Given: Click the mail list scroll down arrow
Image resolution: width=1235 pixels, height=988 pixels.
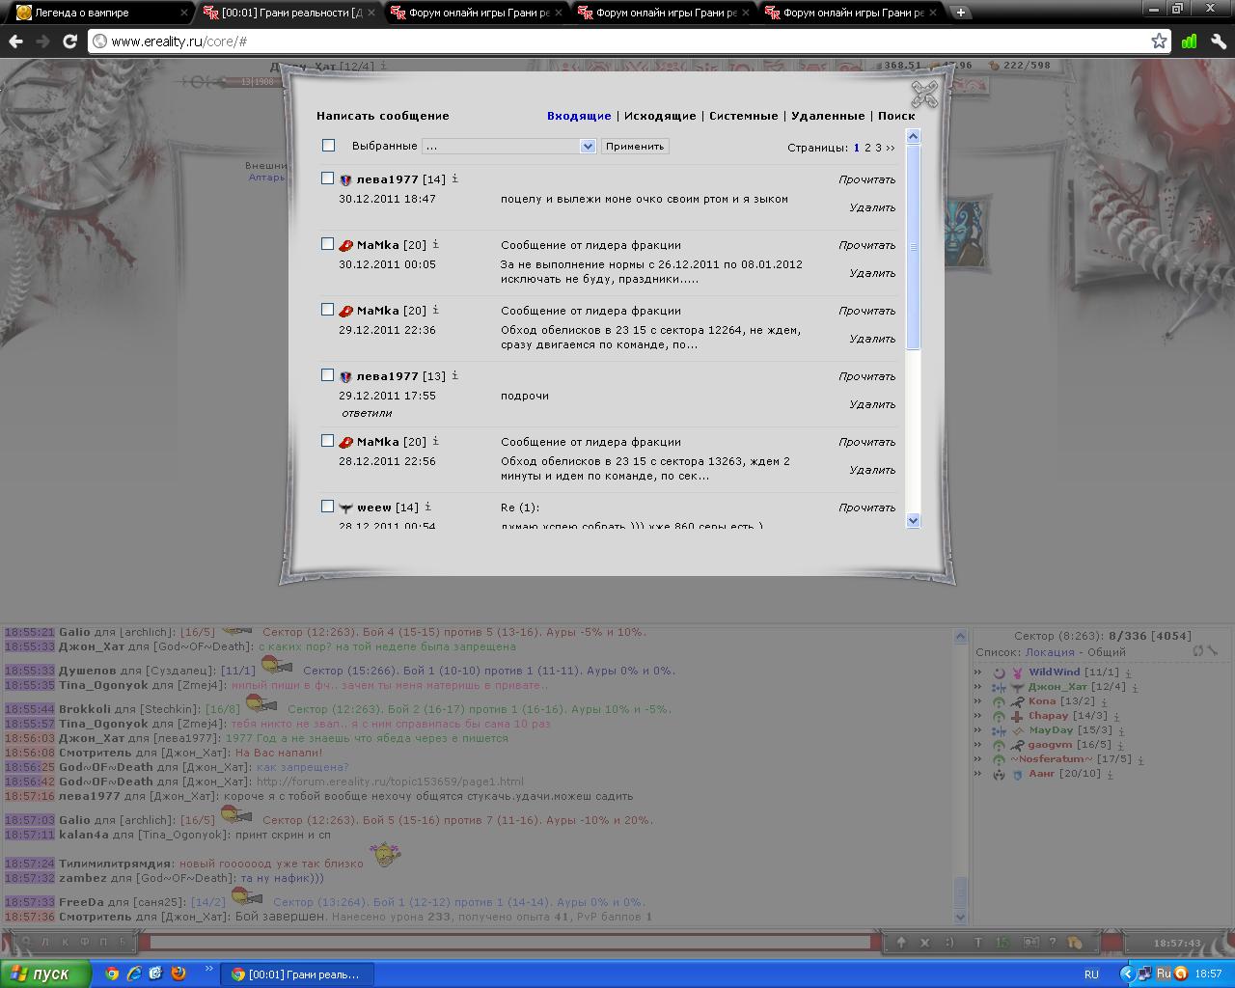Looking at the screenshot, I should tap(914, 520).
